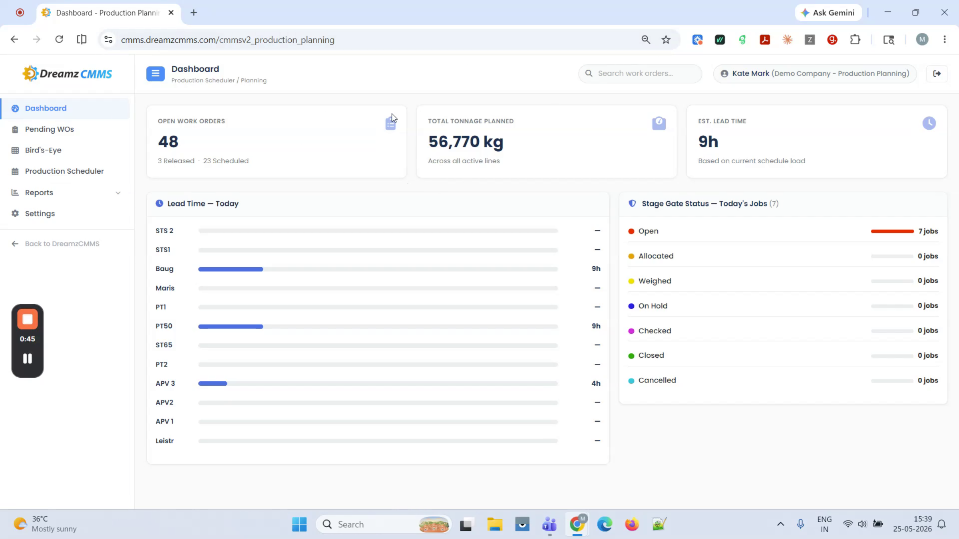Click the Closed stage gate row
Screen dimensions: 959x539
tap(783, 355)
